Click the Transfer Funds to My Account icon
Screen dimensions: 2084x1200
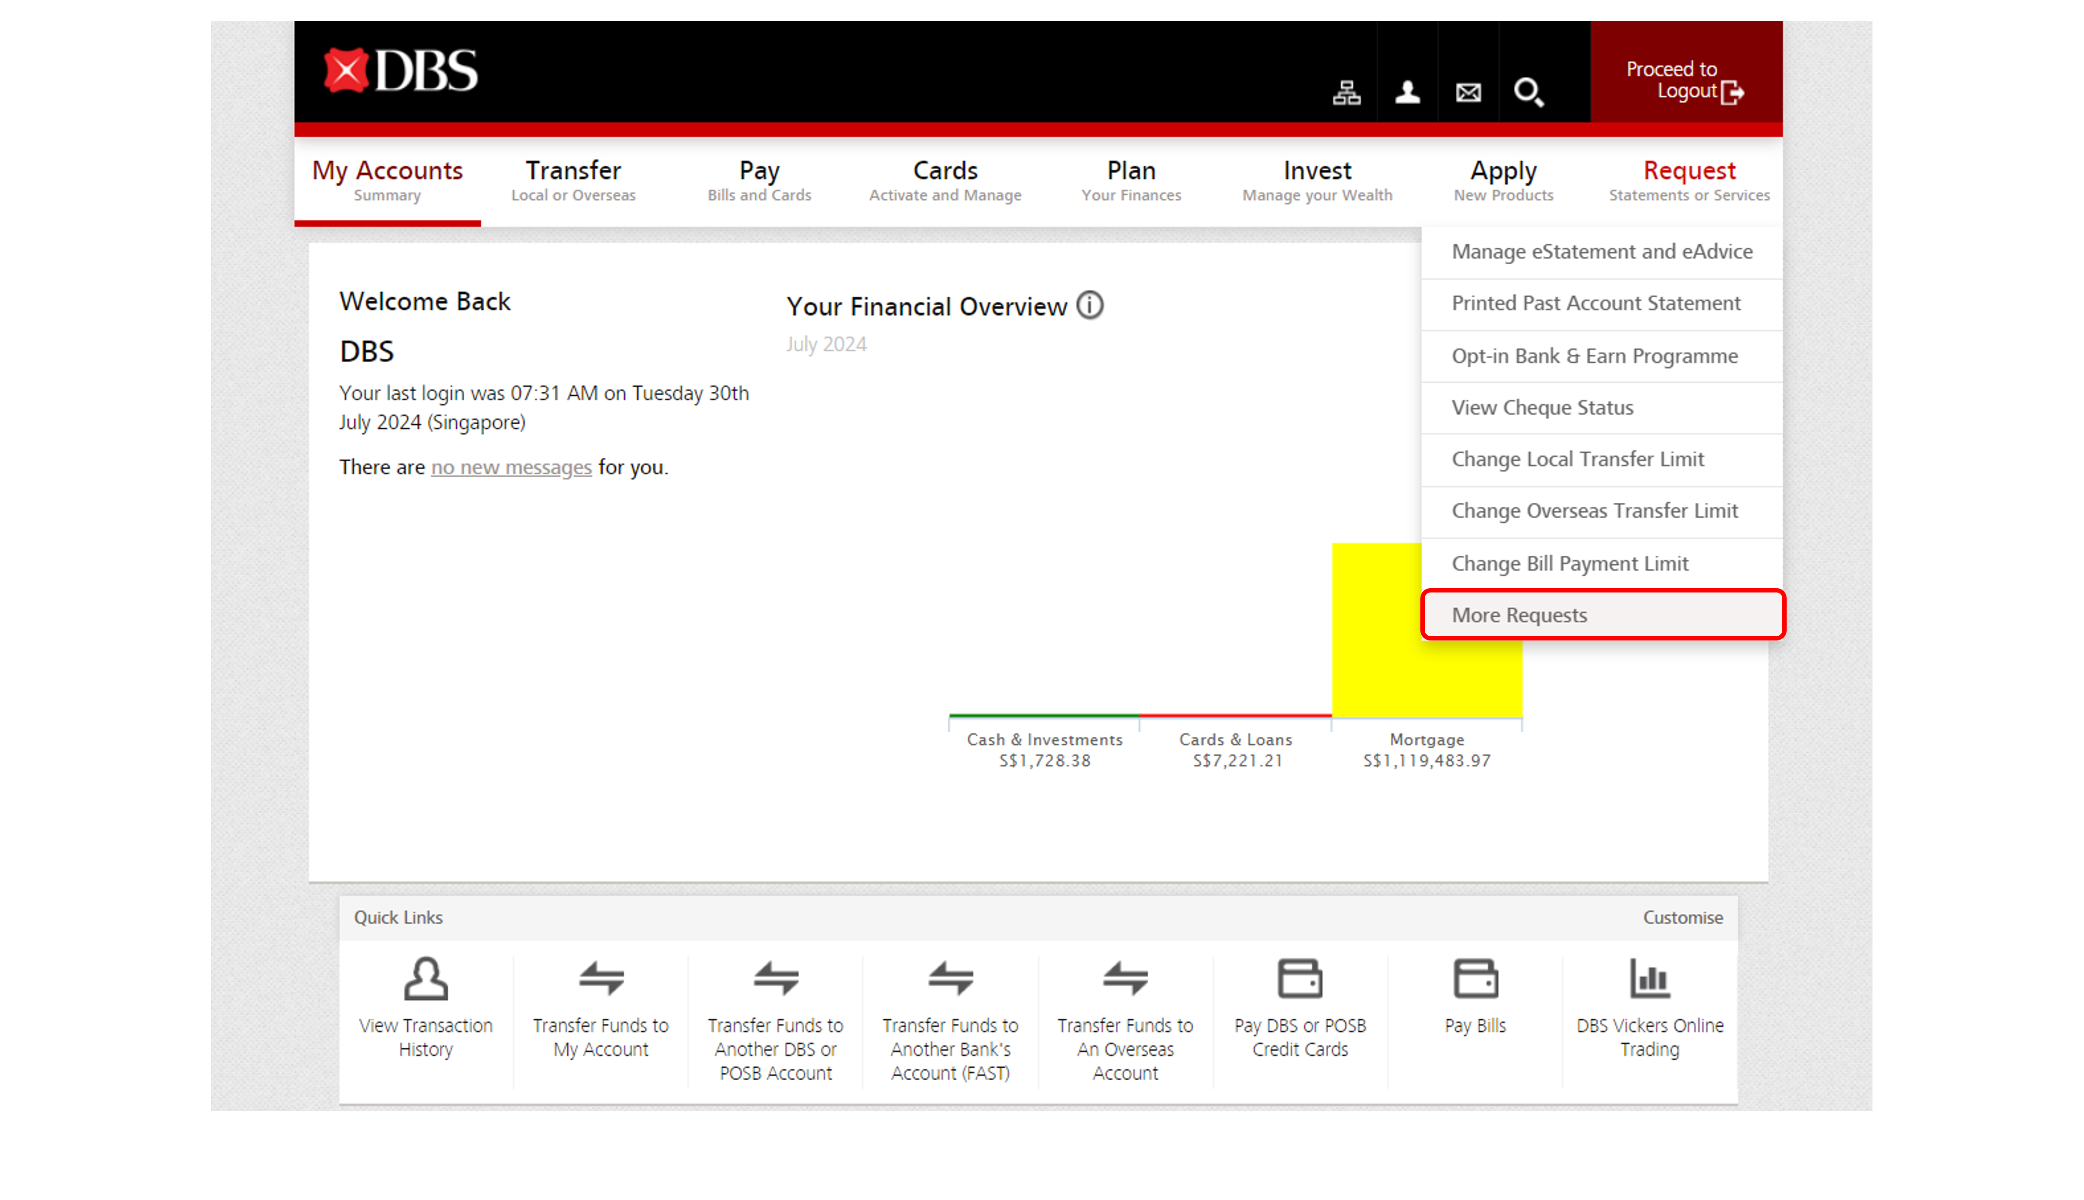click(x=601, y=978)
